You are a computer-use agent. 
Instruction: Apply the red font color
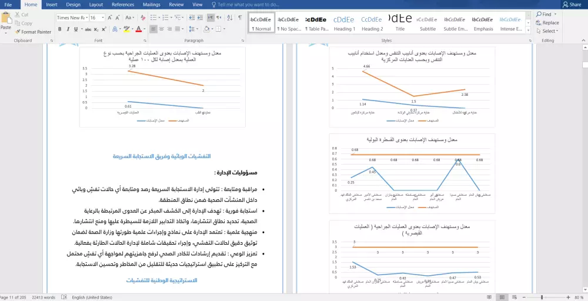138,29
